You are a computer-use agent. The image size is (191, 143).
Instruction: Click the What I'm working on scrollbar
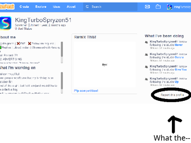click(62, 83)
